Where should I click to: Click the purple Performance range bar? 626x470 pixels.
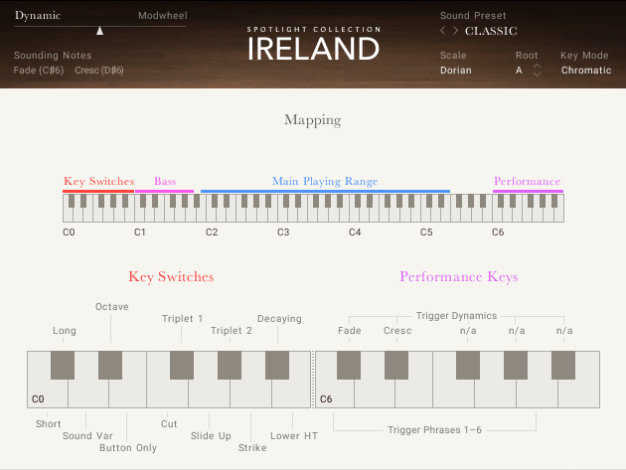528,191
